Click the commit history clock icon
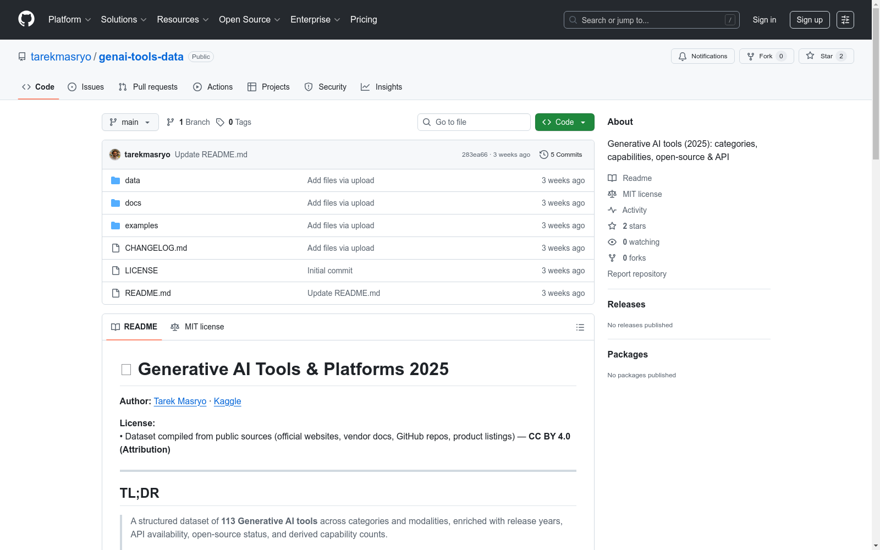 coord(544,155)
